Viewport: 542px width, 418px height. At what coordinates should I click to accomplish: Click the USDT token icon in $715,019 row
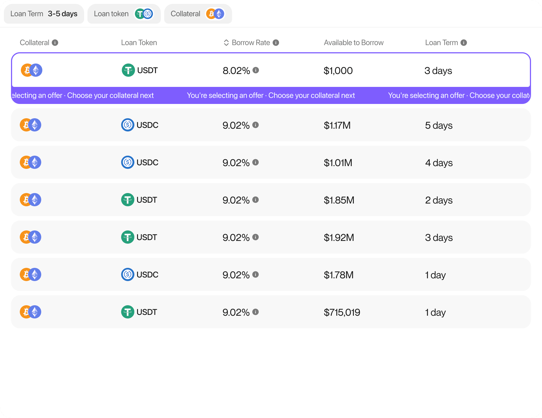click(128, 312)
